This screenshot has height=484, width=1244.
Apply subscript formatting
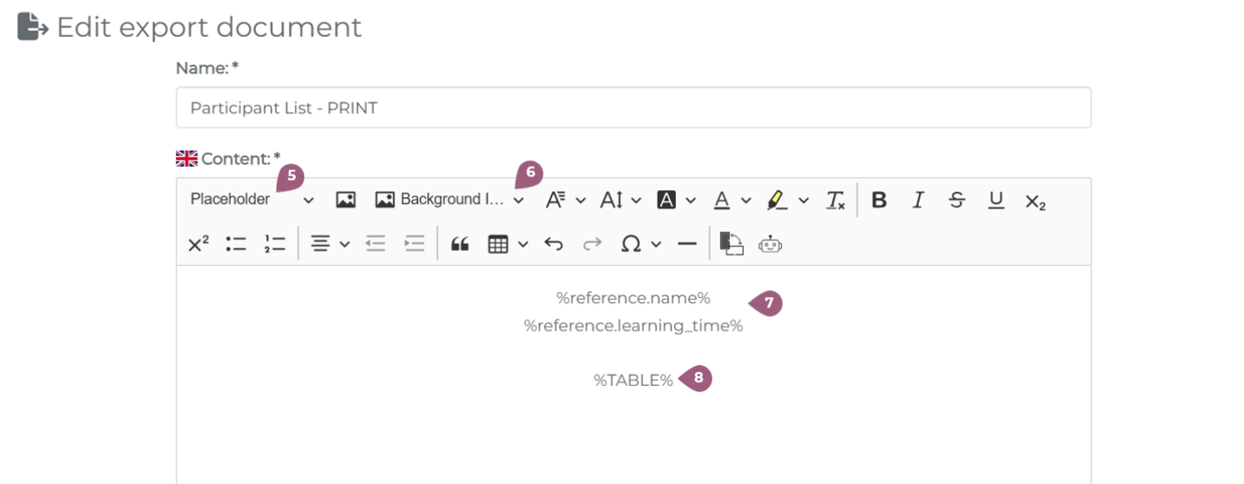tap(1035, 202)
